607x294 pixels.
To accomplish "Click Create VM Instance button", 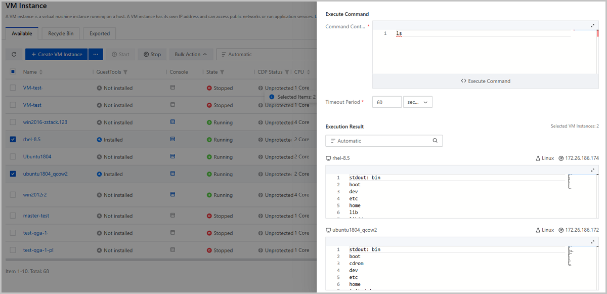I will click(x=57, y=55).
